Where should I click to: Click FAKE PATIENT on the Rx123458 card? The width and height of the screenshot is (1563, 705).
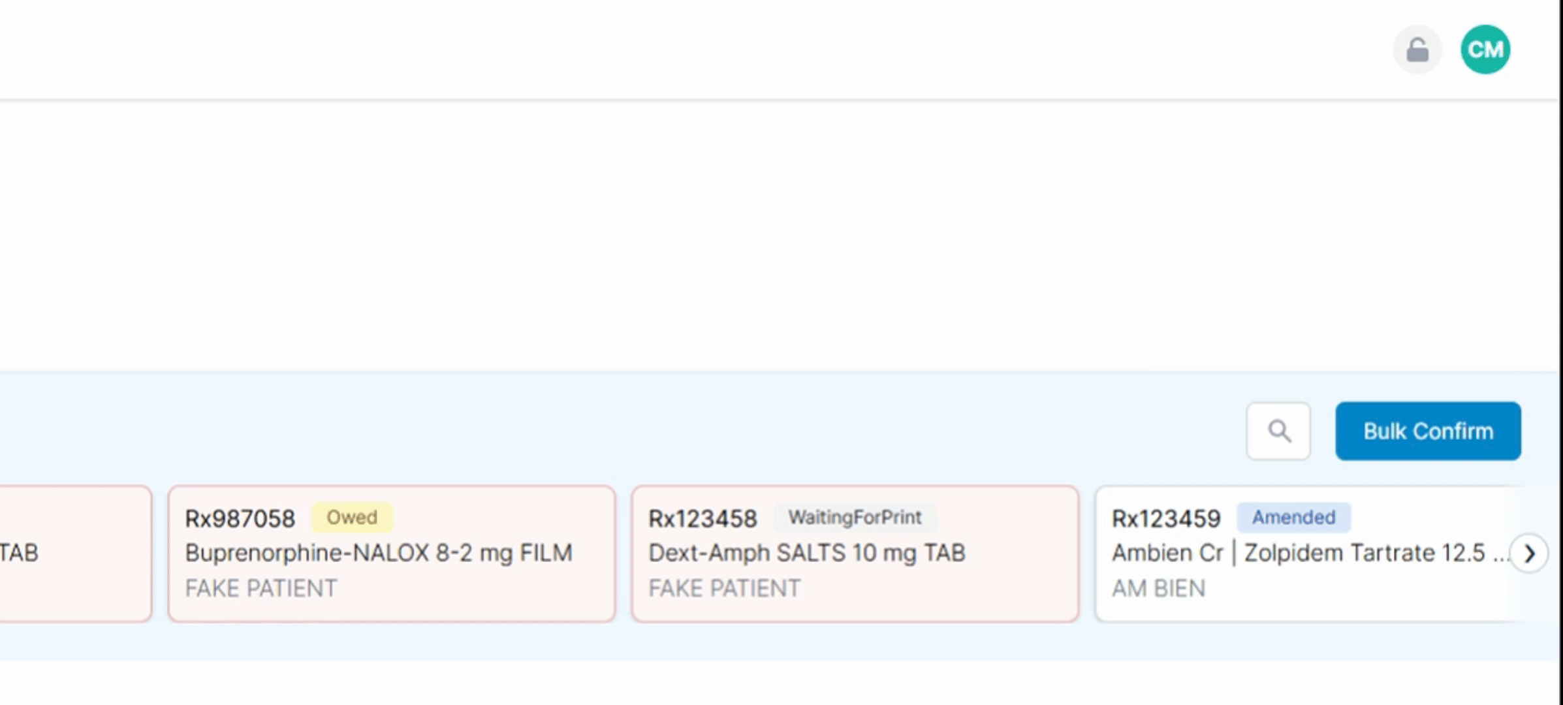tap(724, 588)
